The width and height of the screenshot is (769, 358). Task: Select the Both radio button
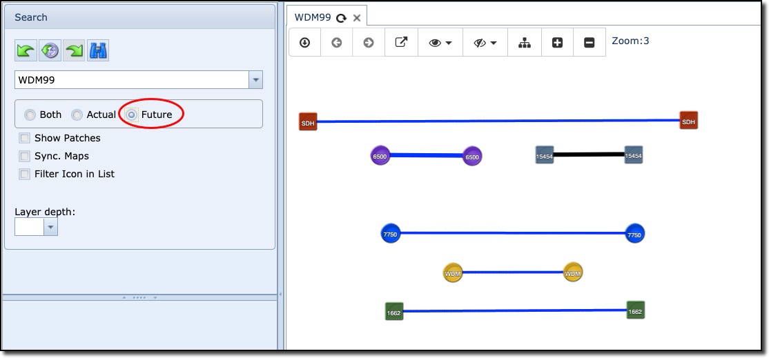click(x=30, y=115)
